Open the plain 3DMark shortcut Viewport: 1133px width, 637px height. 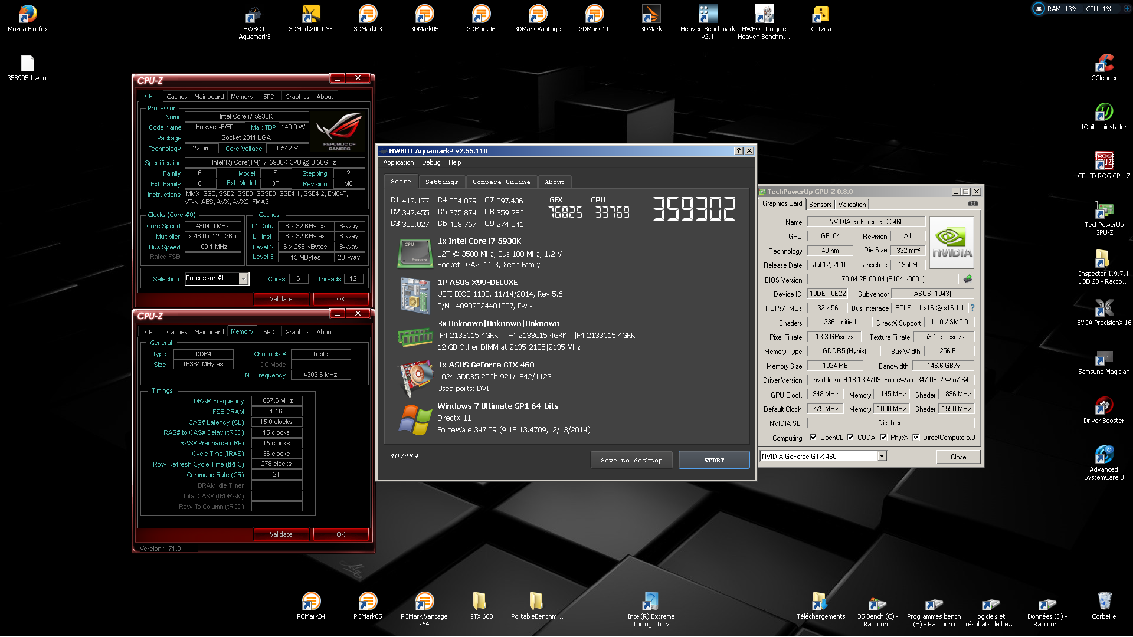coord(651,18)
